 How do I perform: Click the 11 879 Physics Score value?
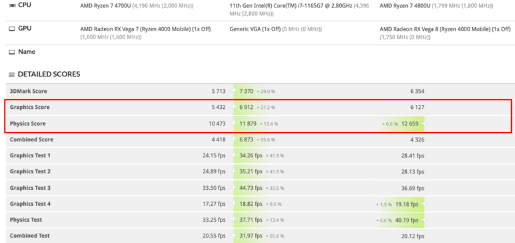(x=248, y=123)
